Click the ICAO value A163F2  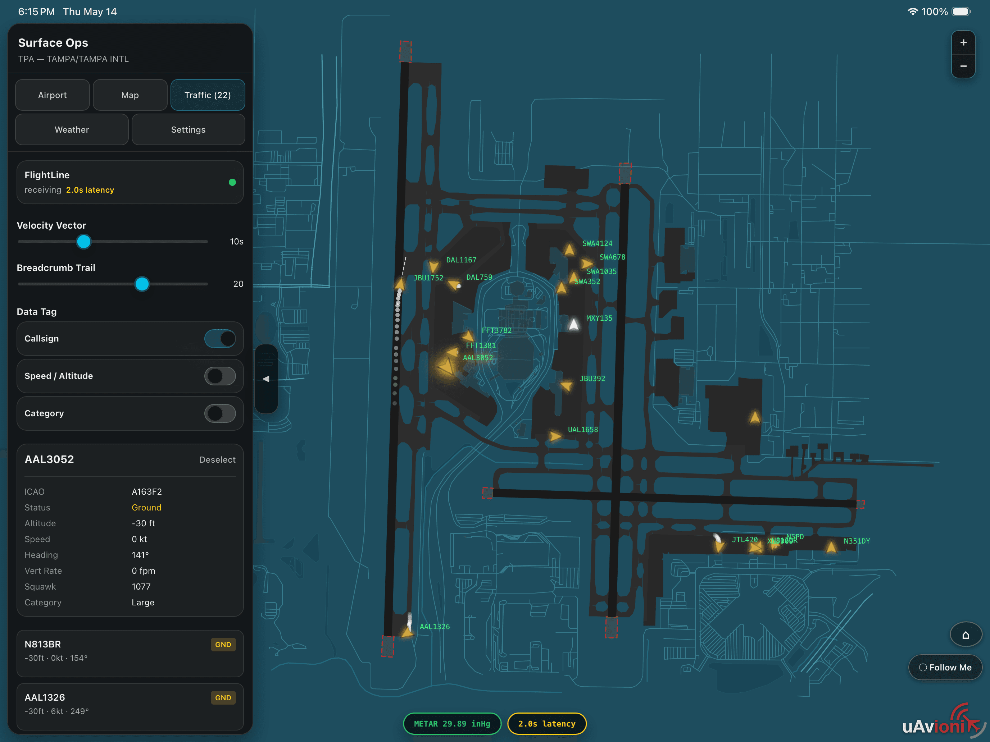(147, 492)
